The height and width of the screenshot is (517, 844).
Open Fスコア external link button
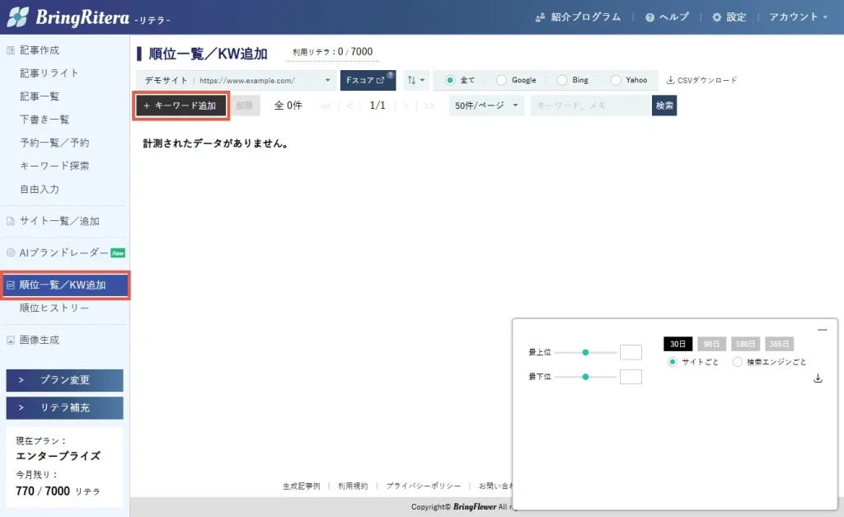point(368,80)
